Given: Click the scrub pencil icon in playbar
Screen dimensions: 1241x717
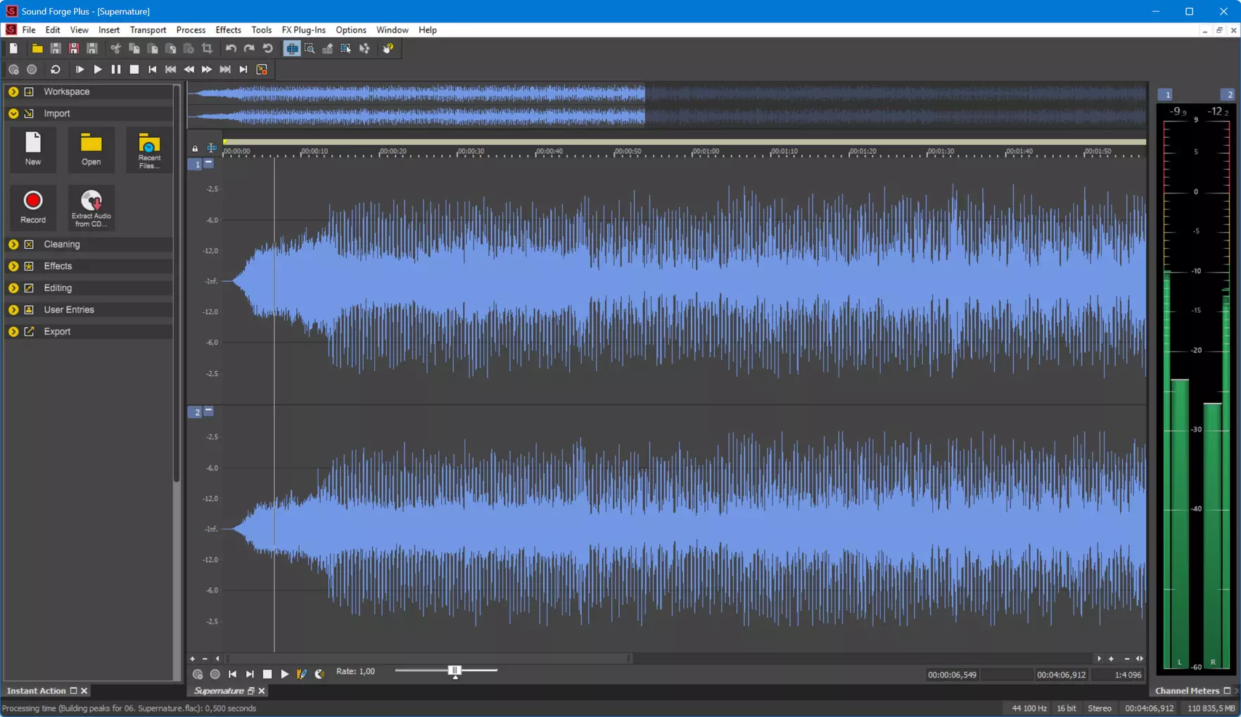Looking at the screenshot, I should (x=302, y=674).
